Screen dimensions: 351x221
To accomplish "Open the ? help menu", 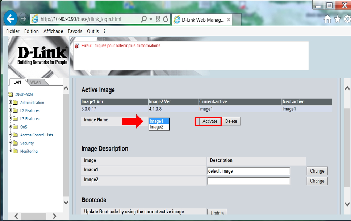I will (x=105, y=31).
